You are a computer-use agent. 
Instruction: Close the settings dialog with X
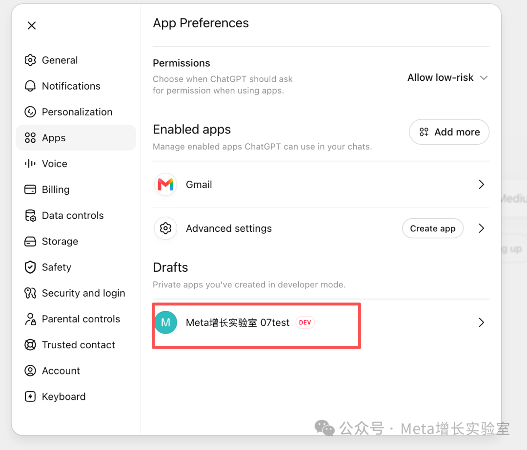[32, 25]
